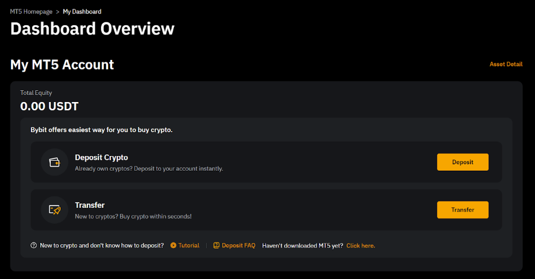Click the 'Bybit offers easiest way' text

coord(102,130)
